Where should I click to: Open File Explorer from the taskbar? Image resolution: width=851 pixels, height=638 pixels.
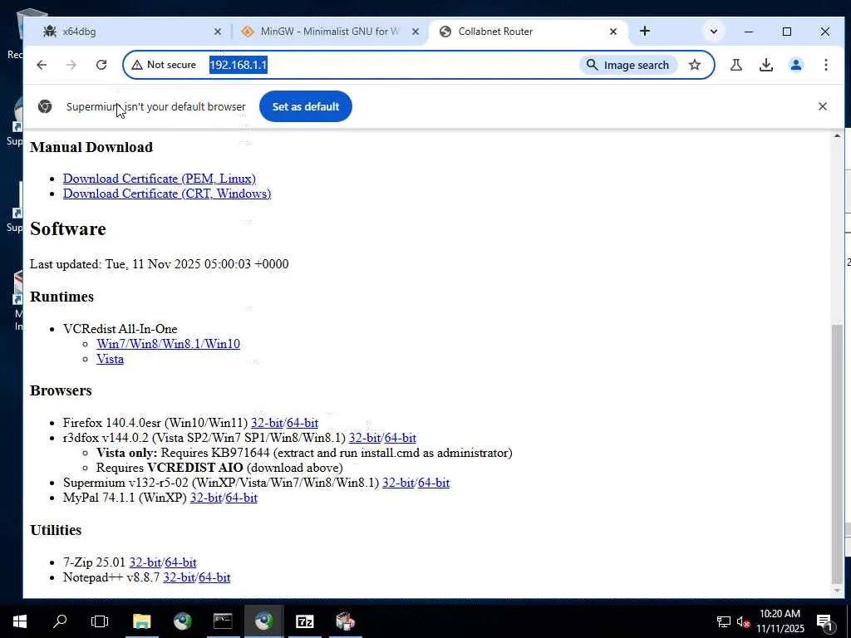point(141,621)
